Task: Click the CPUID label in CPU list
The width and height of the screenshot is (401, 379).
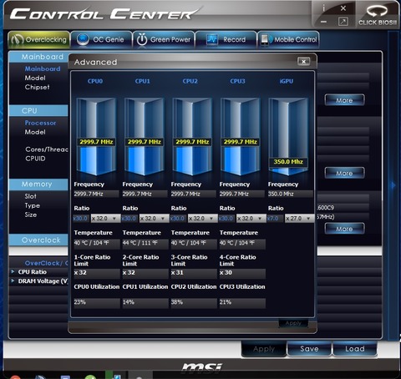Action: click(x=35, y=159)
